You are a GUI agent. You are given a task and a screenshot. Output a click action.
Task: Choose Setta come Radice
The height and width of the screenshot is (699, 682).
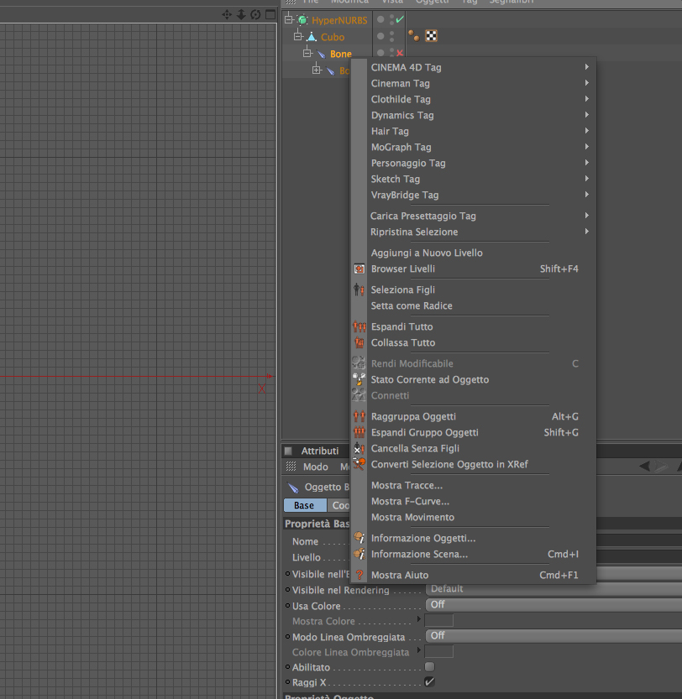click(473, 305)
